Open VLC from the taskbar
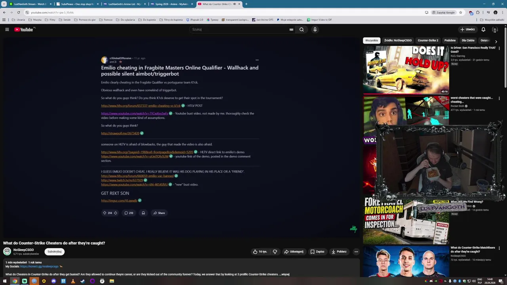This screenshot has width=507, height=285. (x=73, y=281)
